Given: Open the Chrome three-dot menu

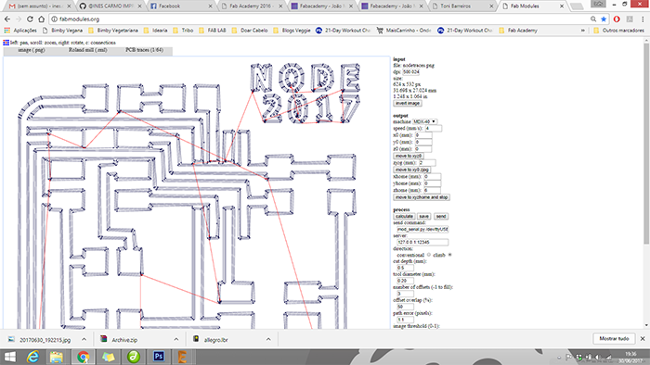Looking at the screenshot, I should (x=643, y=19).
